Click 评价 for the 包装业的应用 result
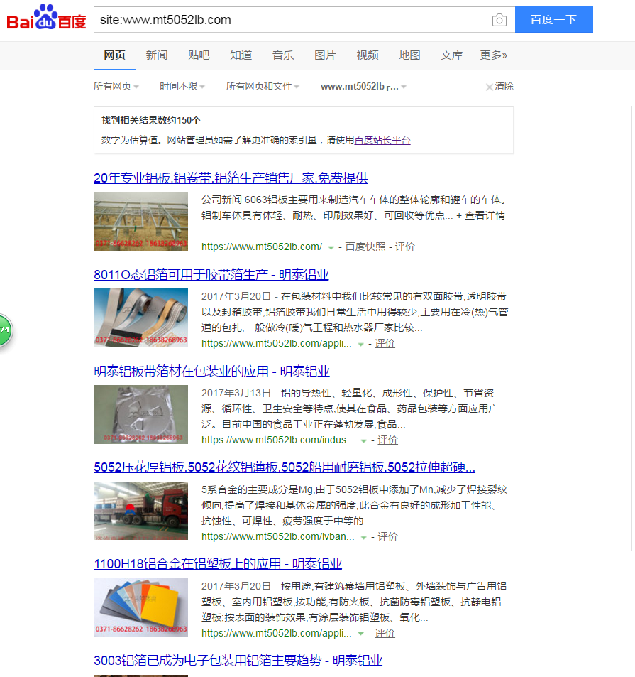 pyautogui.click(x=387, y=440)
